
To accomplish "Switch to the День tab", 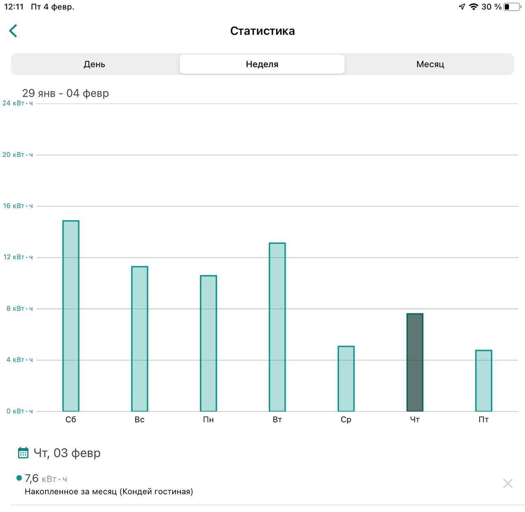I will (x=94, y=64).
